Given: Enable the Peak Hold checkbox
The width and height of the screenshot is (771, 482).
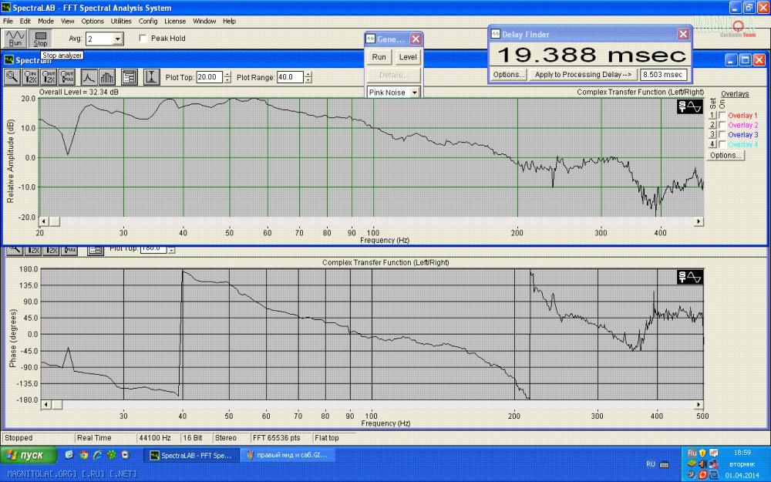Looking at the screenshot, I should click(x=143, y=39).
